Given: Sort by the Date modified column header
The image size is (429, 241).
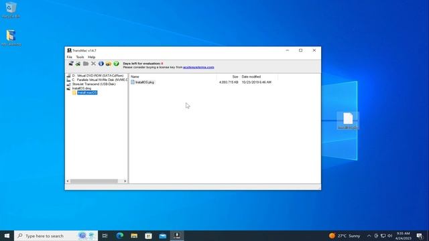Looking at the screenshot, I should tap(259, 77).
